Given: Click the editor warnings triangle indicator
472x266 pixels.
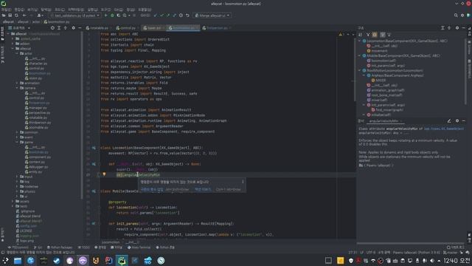Looking at the screenshot, I should pyautogui.click(x=341, y=35).
